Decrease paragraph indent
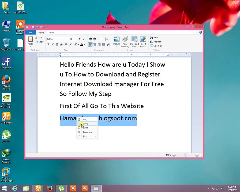Image resolution: width=240 pixels, height=192 pixels. click(x=91, y=39)
